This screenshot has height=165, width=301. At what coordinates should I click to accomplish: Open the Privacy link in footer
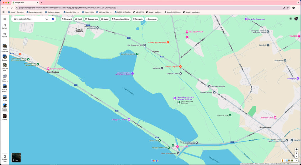click(x=267, y=164)
